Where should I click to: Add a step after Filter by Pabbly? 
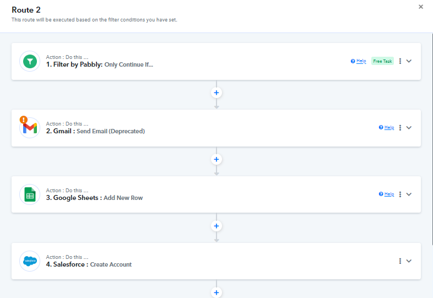pyautogui.click(x=216, y=93)
